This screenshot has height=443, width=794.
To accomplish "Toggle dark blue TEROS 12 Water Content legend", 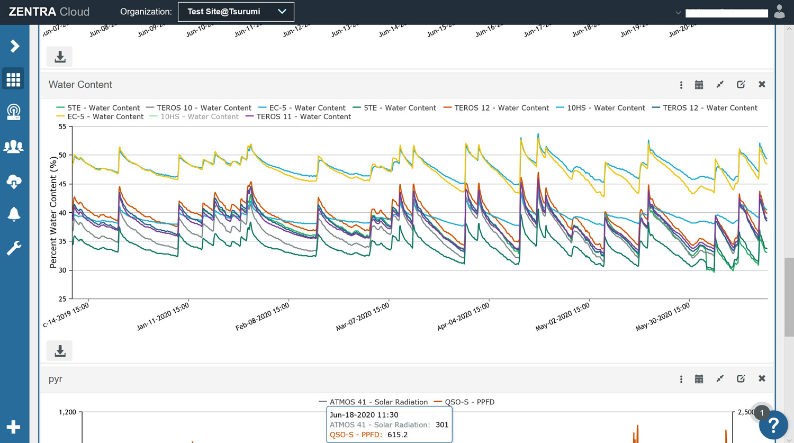I will pos(705,108).
